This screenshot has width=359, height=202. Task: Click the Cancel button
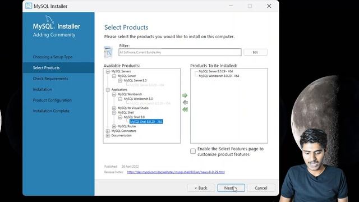261,188
